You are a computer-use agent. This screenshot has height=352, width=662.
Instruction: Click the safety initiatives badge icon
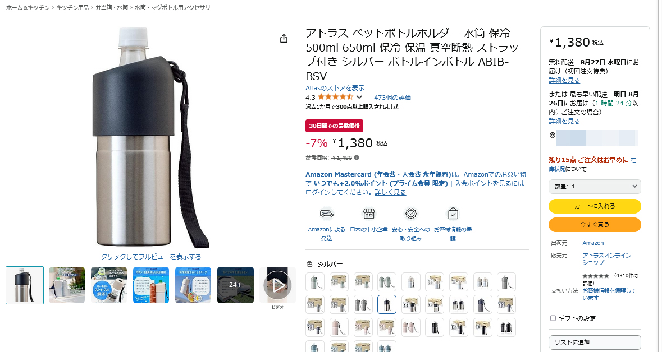[411, 214]
